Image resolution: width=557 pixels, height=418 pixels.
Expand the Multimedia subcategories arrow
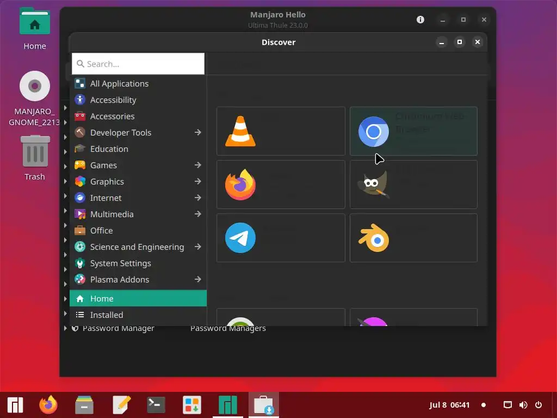click(x=198, y=214)
